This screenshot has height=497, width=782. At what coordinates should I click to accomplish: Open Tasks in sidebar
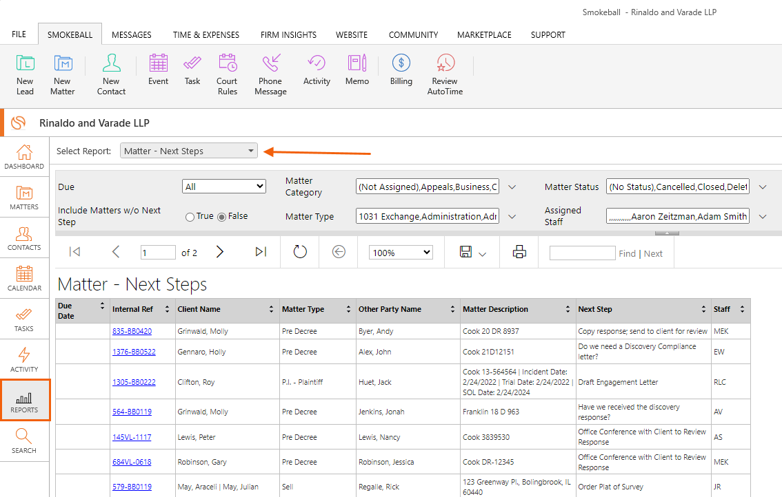(x=24, y=319)
